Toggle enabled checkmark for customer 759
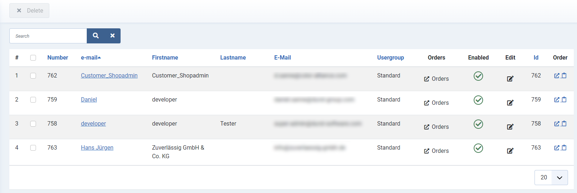The width and height of the screenshot is (577, 193). click(478, 100)
